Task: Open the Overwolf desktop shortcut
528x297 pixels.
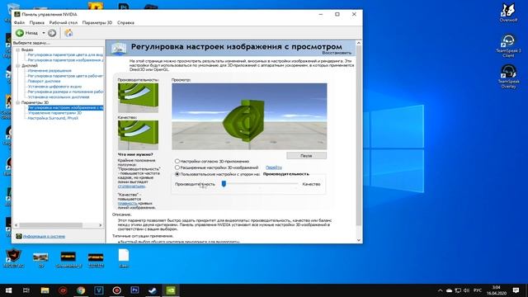Action: tap(508, 13)
